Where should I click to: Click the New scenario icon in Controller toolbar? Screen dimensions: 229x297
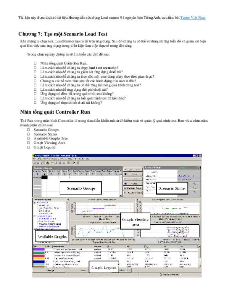(x=34, y=163)
